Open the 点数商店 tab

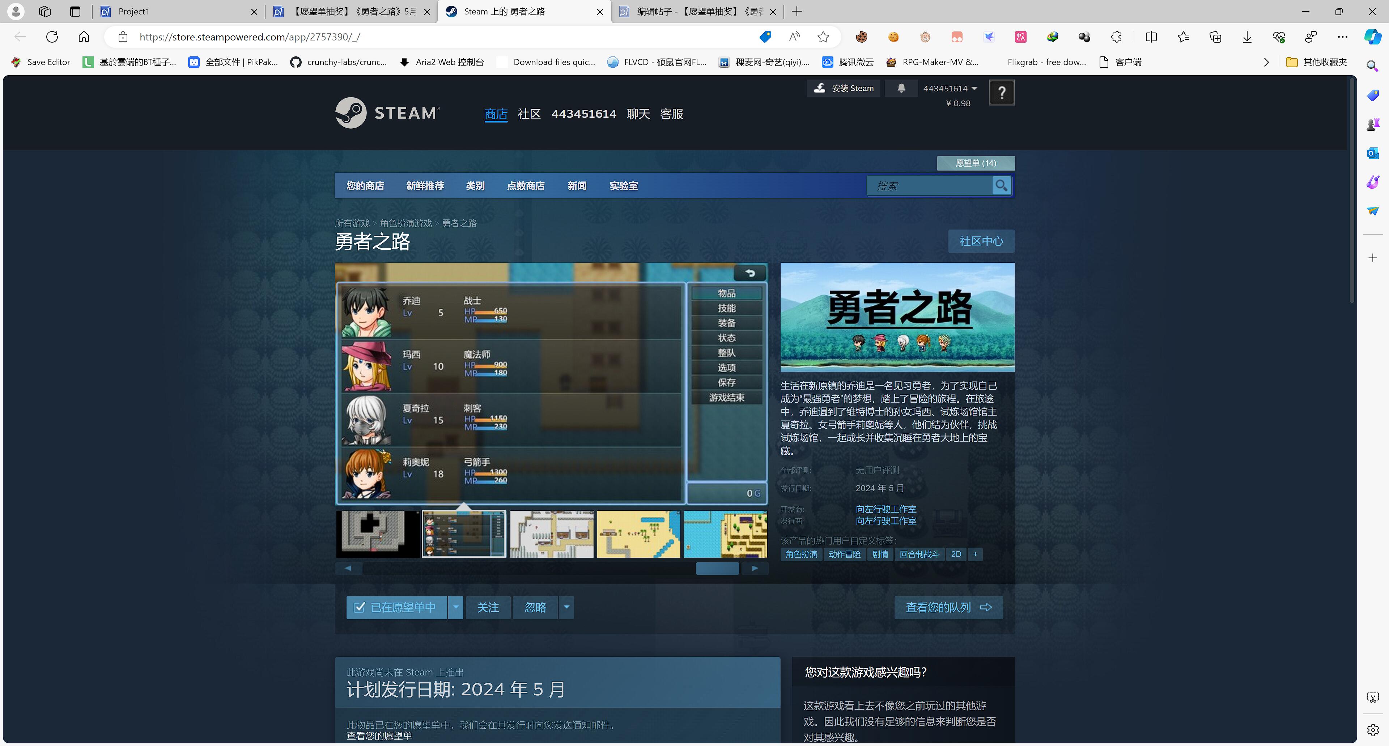coord(526,185)
